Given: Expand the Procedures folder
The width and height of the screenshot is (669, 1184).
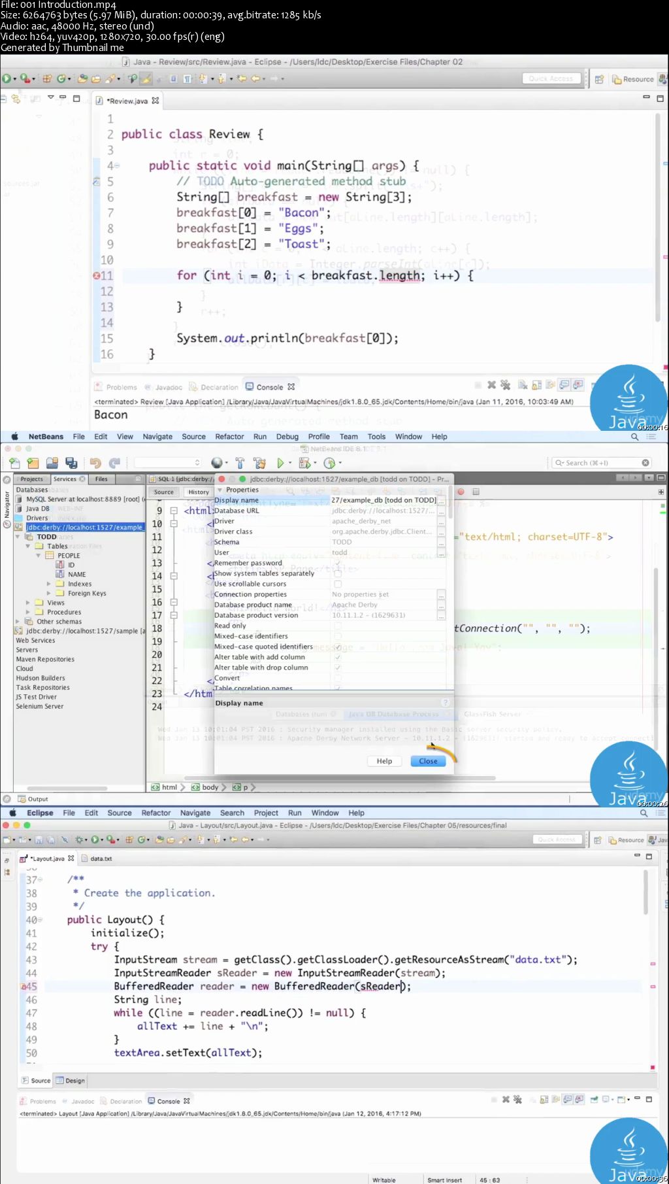Looking at the screenshot, I should coord(27,613).
